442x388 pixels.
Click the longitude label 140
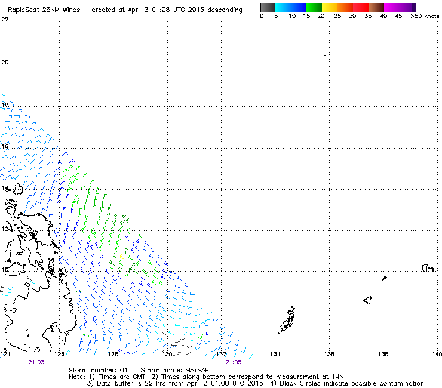(437, 354)
